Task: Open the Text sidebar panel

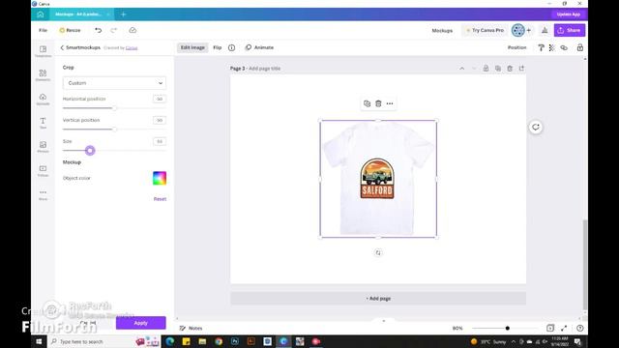Action: click(43, 123)
